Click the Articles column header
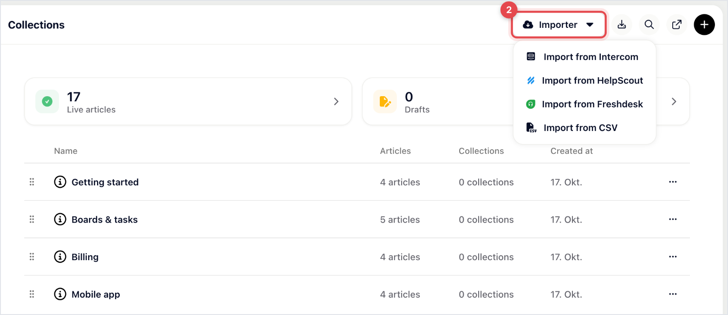Viewport: 728px width, 315px height. (x=395, y=151)
